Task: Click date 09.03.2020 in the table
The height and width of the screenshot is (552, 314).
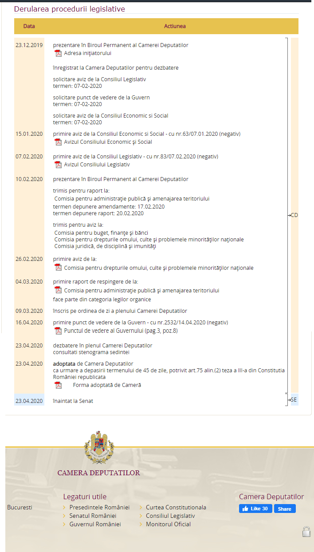Action: [x=29, y=311]
